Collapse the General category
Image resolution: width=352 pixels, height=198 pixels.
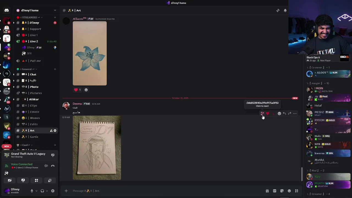(27, 69)
